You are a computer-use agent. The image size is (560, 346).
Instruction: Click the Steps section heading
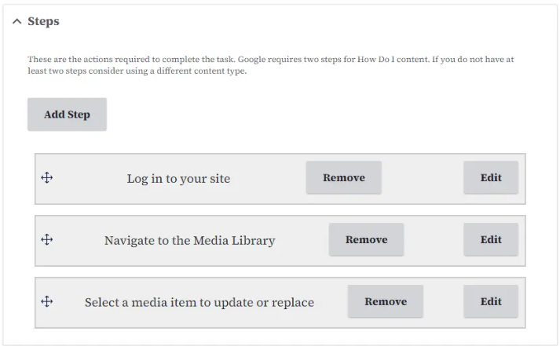point(43,21)
